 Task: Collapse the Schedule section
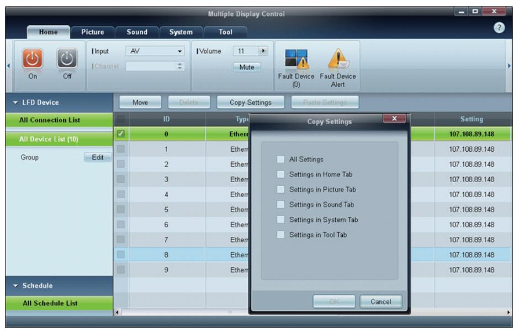pos(15,286)
